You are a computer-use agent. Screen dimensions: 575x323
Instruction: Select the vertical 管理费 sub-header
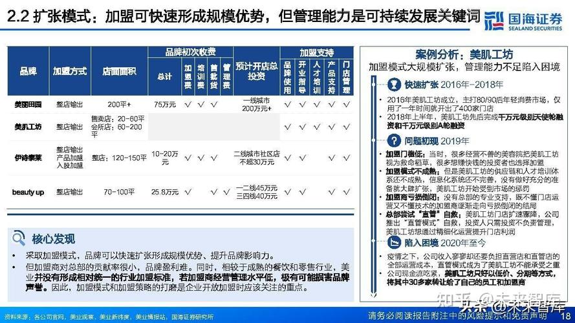(226, 77)
